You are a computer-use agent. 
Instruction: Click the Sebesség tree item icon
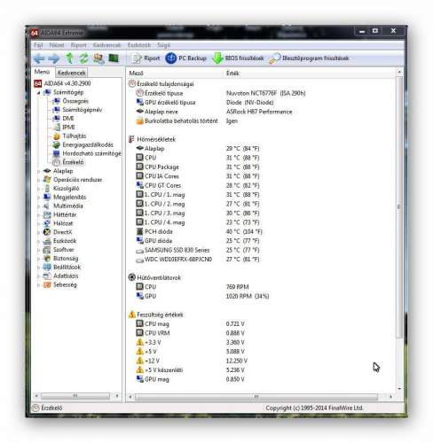tap(47, 285)
